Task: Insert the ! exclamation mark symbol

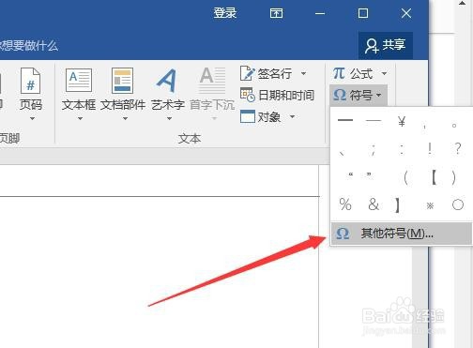Action: 430,148
